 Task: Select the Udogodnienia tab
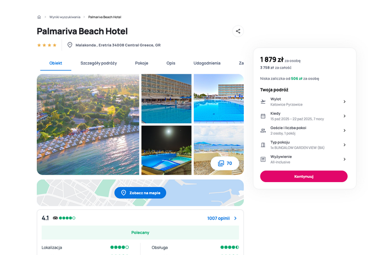tap(207, 63)
